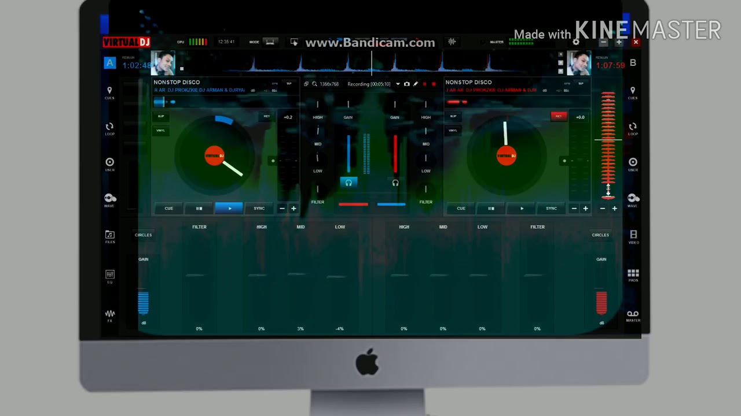
Task: Open the left LOOP panel
Action: pos(109,129)
